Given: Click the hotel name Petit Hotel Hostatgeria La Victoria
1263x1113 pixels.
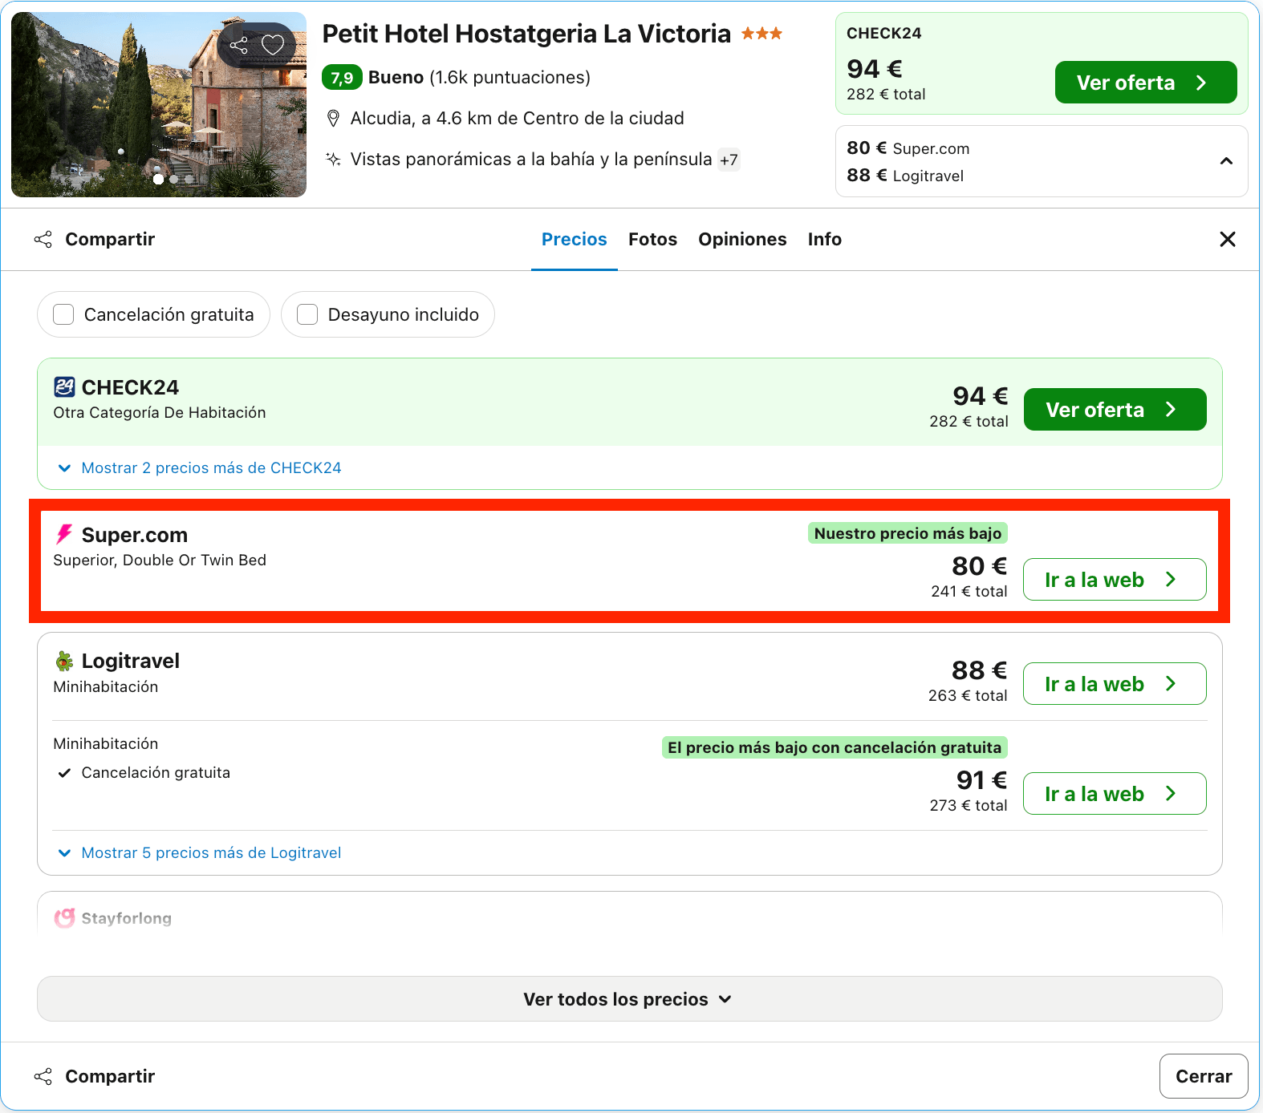Looking at the screenshot, I should (526, 34).
